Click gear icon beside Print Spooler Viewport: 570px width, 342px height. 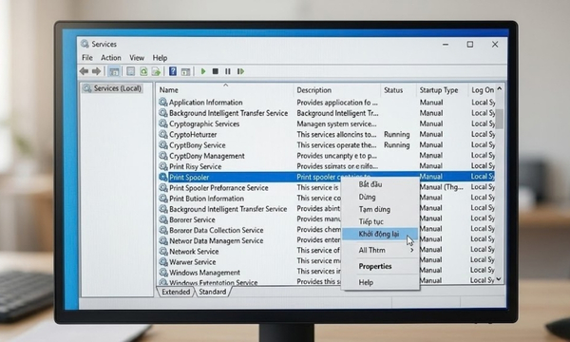pyautogui.click(x=163, y=177)
